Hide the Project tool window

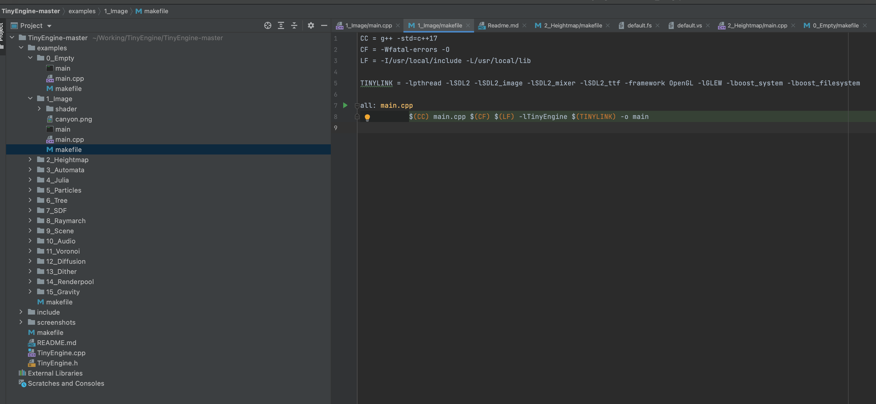(x=324, y=25)
